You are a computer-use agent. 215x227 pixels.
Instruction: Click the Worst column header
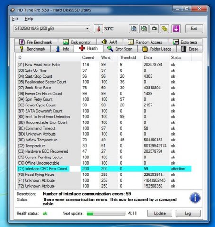click(x=109, y=58)
